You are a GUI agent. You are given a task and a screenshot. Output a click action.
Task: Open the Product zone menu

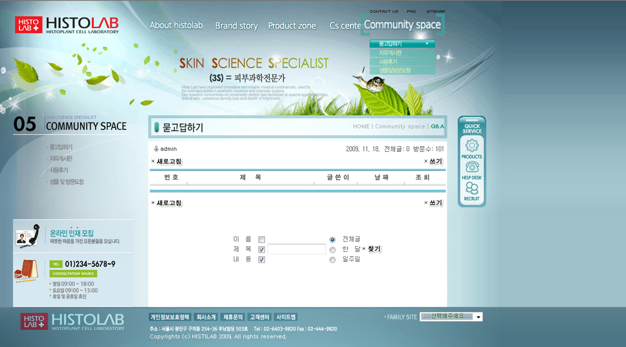[292, 26]
